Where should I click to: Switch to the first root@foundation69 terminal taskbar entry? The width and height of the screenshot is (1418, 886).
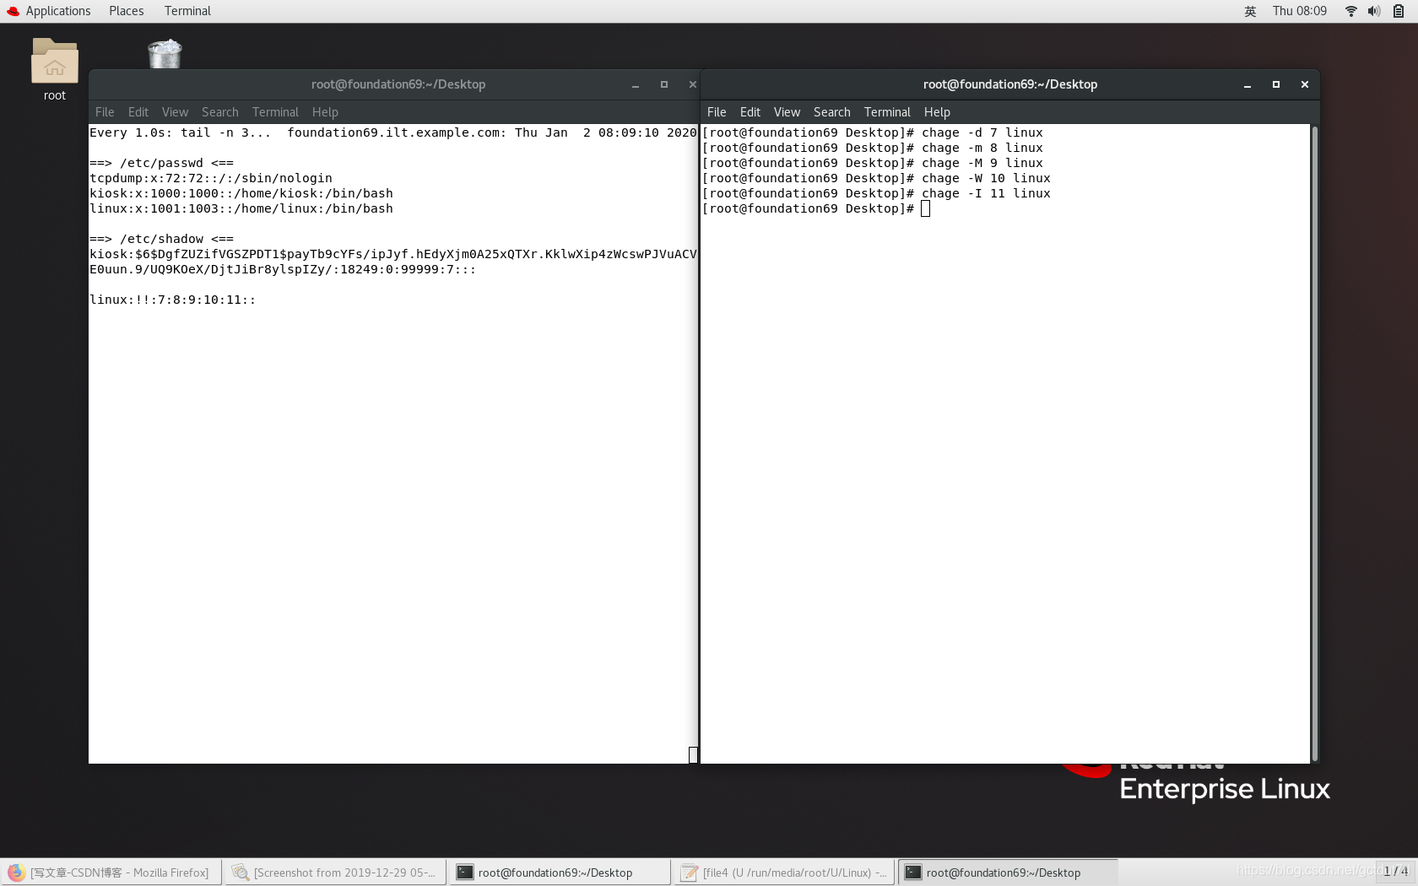pos(560,872)
